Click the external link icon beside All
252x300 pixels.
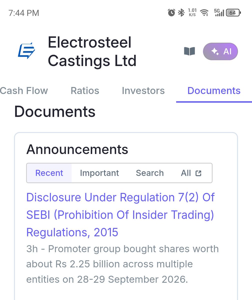pyautogui.click(x=198, y=173)
